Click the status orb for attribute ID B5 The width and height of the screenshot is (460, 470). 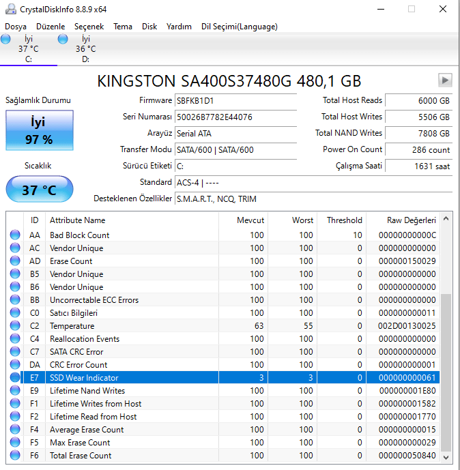(x=15, y=274)
